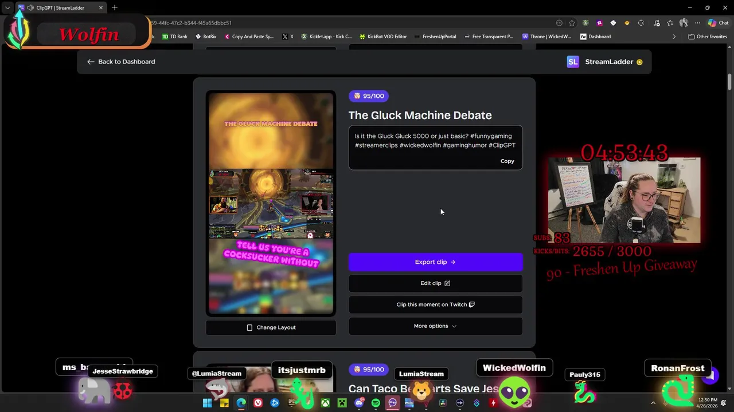
Task: Open Edit clip for Gluck Machine Debate
Action: pyautogui.click(x=435, y=283)
